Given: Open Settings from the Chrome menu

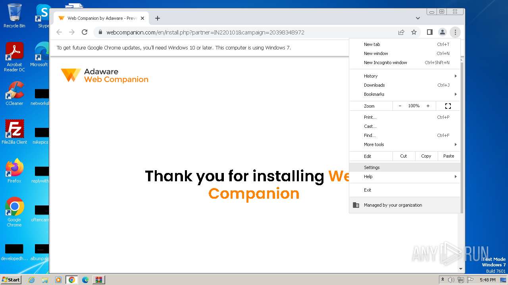Looking at the screenshot, I should (x=405, y=167).
